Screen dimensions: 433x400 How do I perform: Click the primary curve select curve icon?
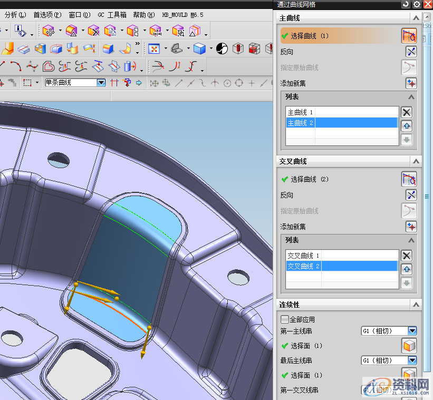(x=409, y=36)
